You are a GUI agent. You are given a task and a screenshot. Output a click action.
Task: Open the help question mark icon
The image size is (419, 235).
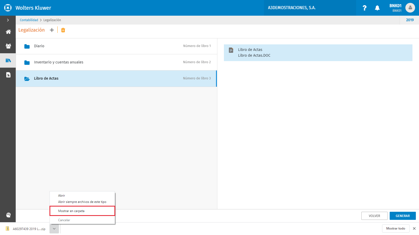click(x=365, y=8)
